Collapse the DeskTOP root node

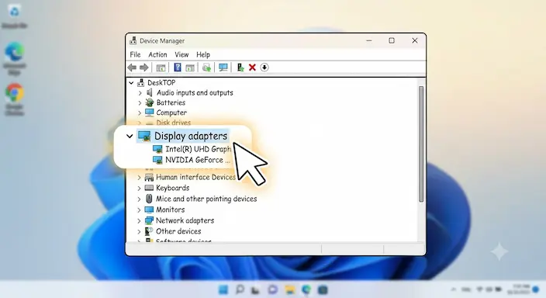131,83
